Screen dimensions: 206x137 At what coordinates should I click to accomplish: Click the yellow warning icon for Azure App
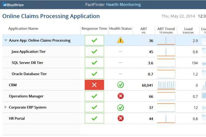coord(120,40)
